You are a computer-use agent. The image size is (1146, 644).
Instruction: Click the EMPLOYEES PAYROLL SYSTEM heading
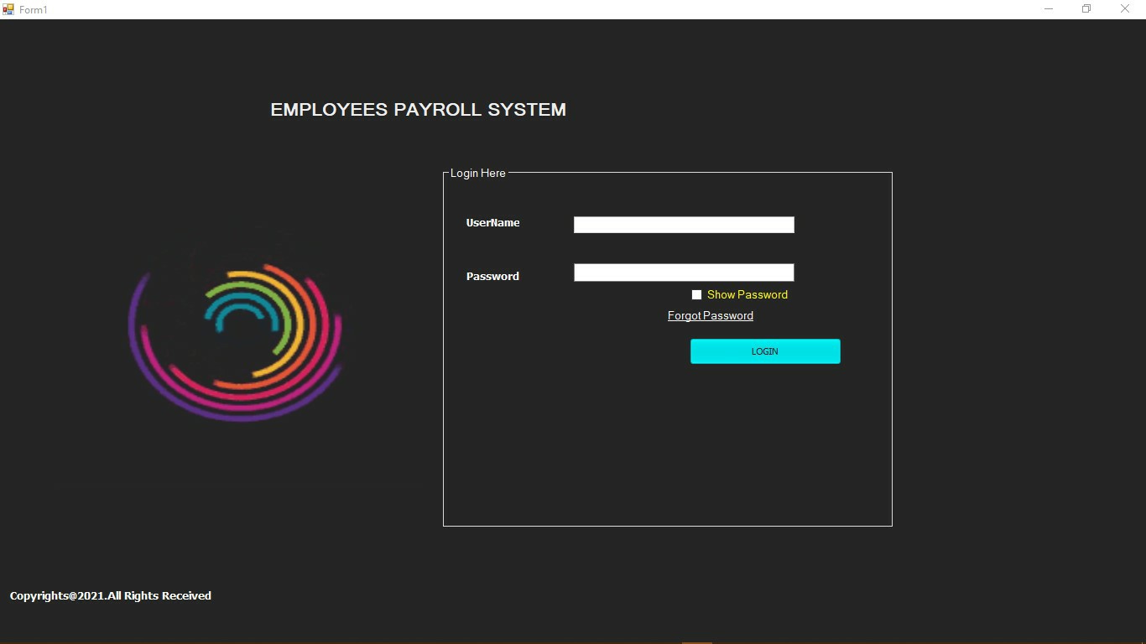tap(418, 109)
